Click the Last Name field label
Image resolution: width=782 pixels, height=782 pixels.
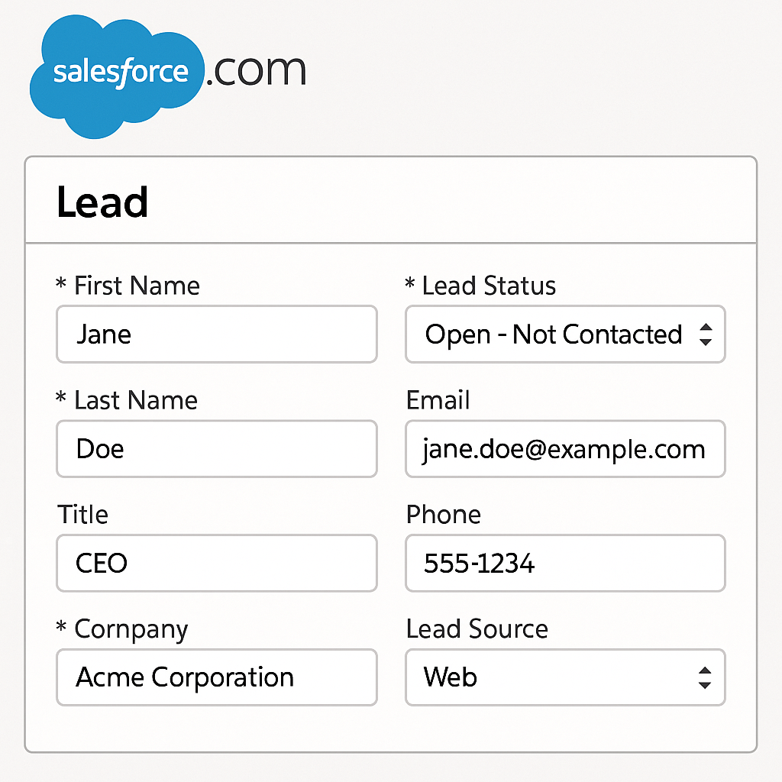pos(135,401)
